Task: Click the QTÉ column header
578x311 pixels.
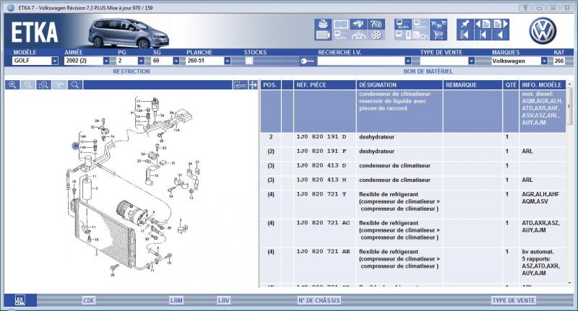Action: pos(511,85)
